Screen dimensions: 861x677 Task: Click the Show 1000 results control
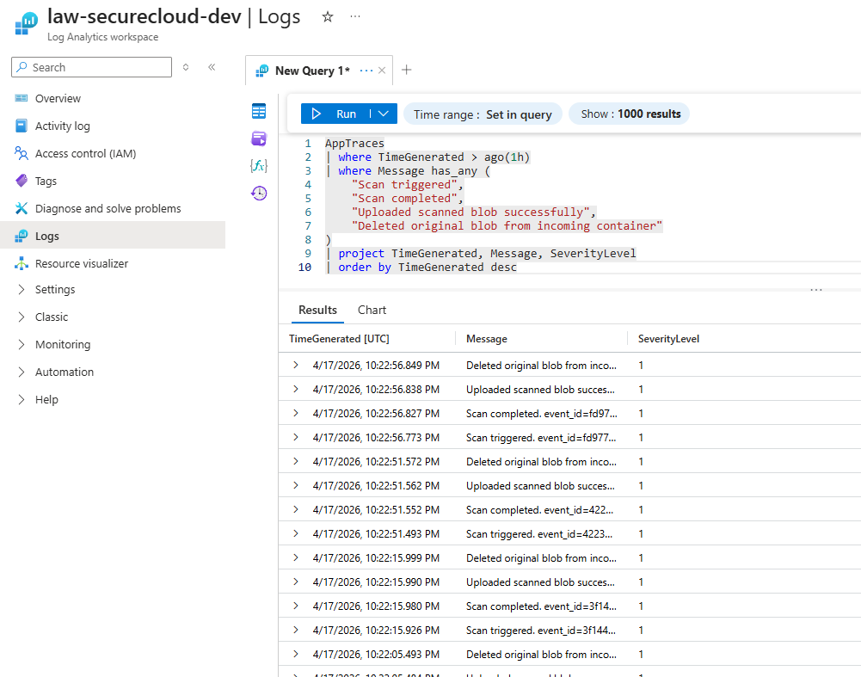(629, 113)
